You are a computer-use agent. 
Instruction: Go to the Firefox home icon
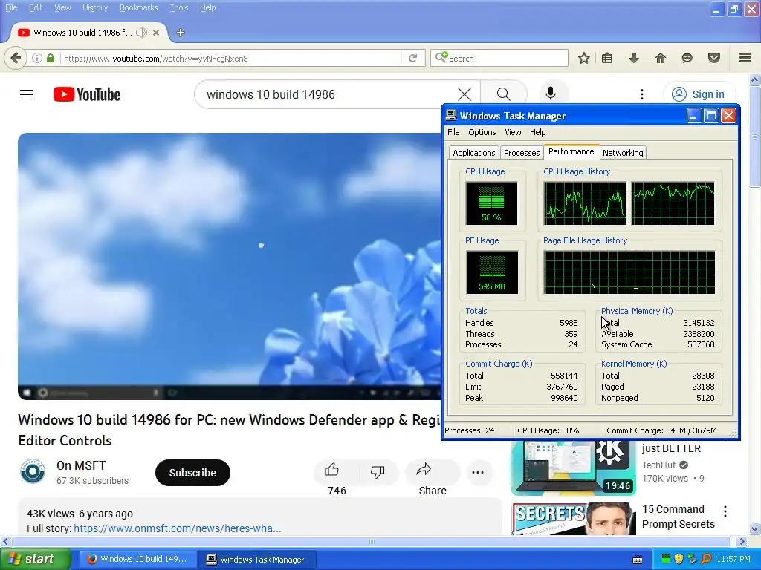coord(660,58)
